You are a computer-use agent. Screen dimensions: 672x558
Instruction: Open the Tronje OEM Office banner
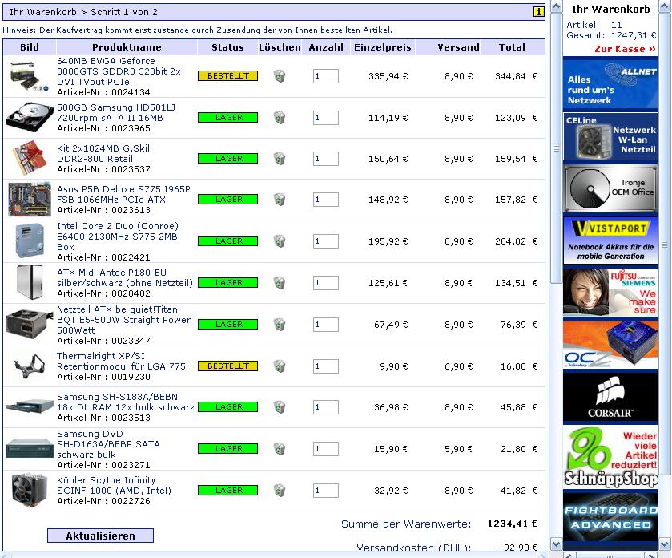coord(610,188)
